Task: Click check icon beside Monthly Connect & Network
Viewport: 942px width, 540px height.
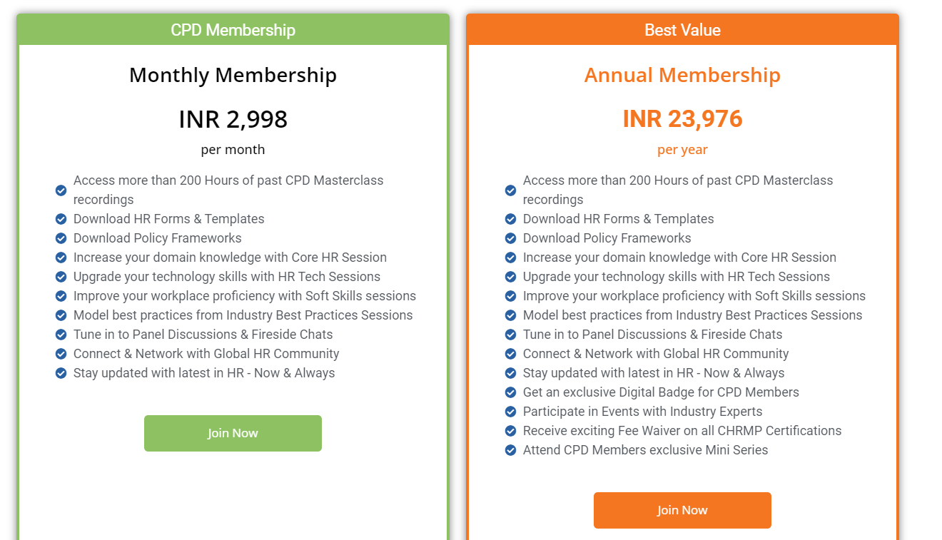Action: point(61,354)
